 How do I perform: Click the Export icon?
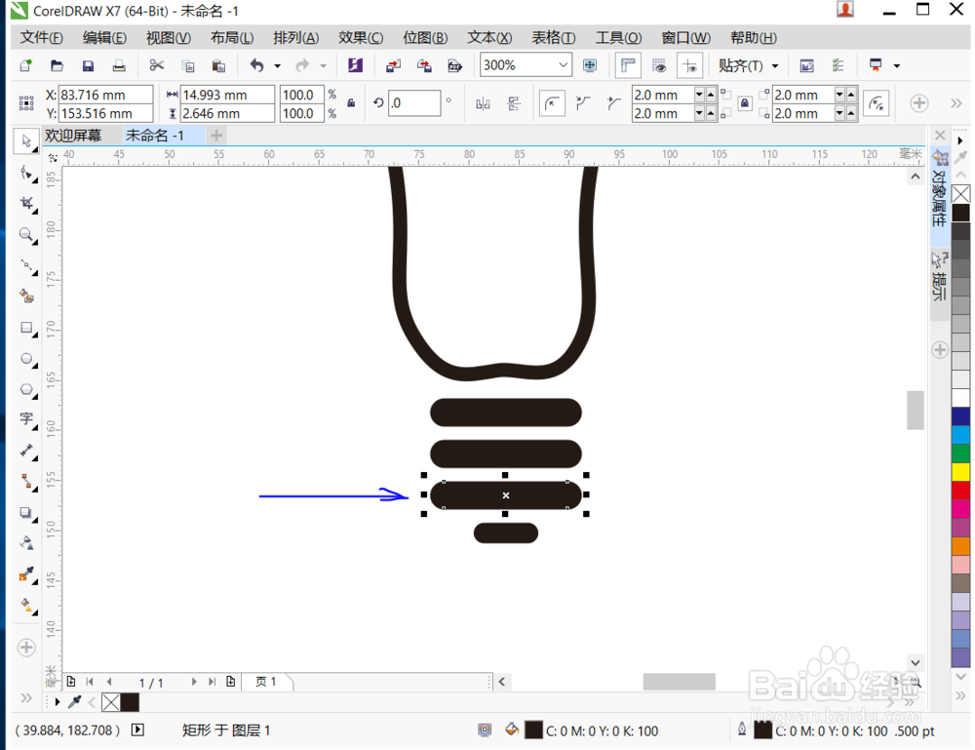[x=424, y=65]
